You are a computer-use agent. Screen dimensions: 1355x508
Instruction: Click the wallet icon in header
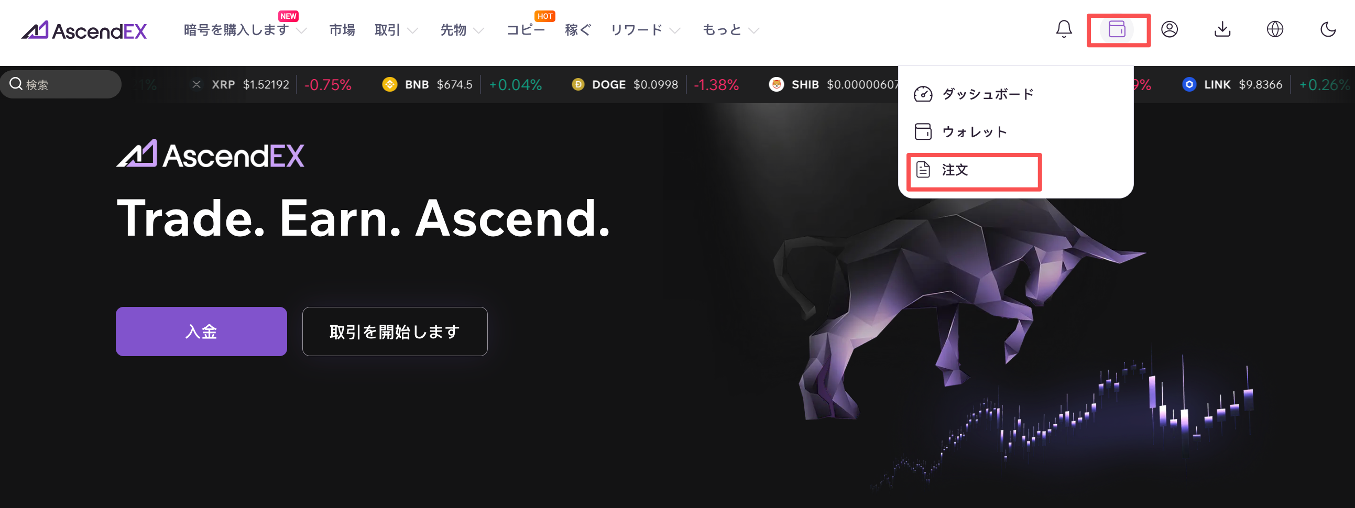point(1117,29)
